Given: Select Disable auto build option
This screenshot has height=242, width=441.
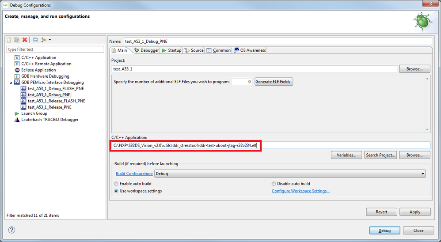Looking at the screenshot, I should click(290, 184).
